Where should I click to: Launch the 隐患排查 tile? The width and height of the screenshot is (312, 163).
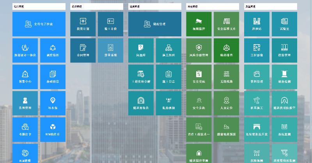pyautogui.click(x=227, y=50)
